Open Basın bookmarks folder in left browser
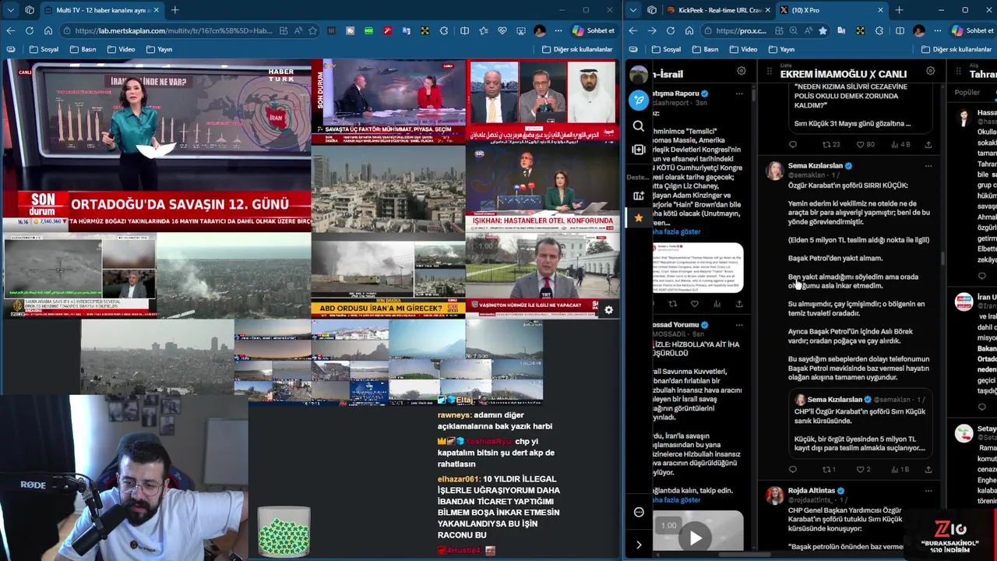The height and width of the screenshot is (561, 997). point(83,49)
